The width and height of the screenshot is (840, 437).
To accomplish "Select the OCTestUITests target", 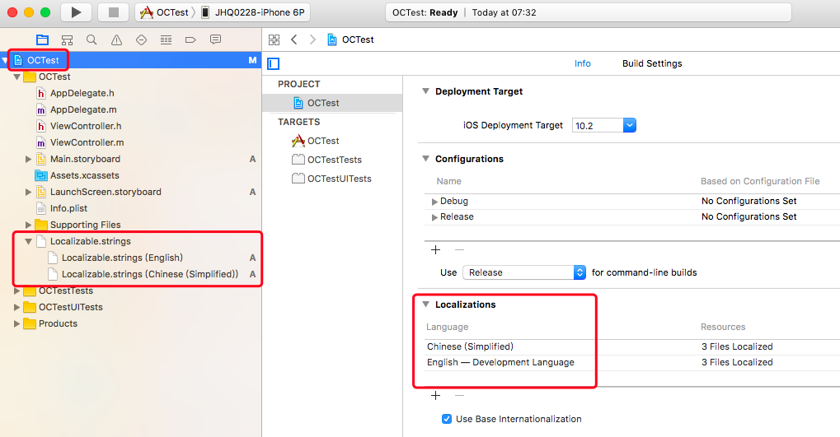I will [x=332, y=179].
